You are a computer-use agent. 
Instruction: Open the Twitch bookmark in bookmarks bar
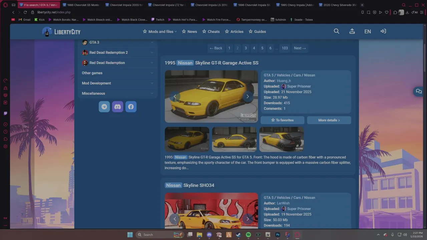coord(158,20)
